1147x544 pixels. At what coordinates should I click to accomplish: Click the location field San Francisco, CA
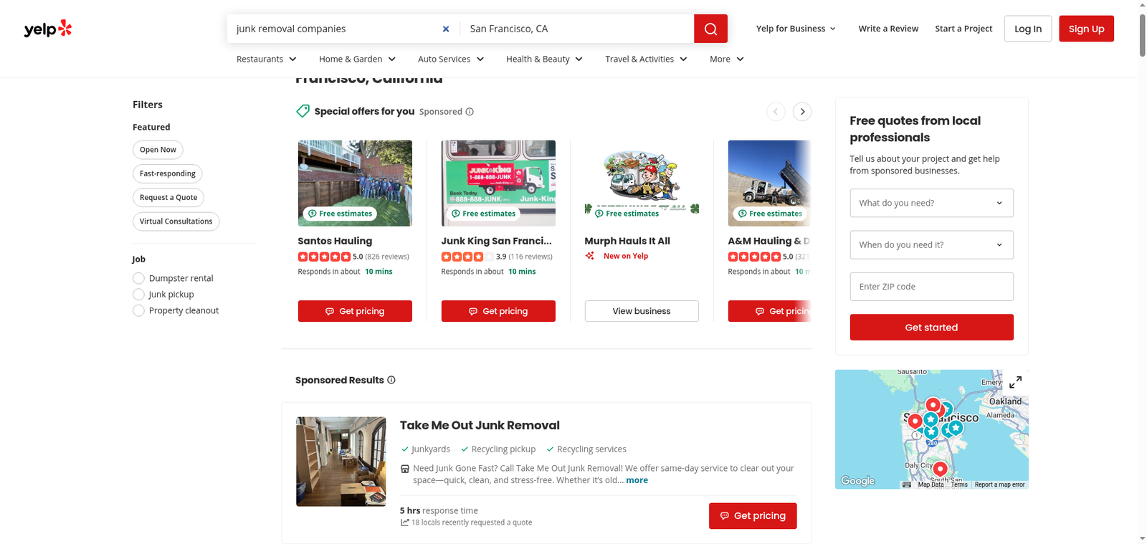coord(577,29)
